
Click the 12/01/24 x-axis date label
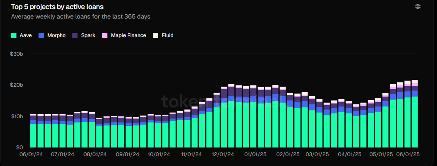pyautogui.click(x=223, y=154)
